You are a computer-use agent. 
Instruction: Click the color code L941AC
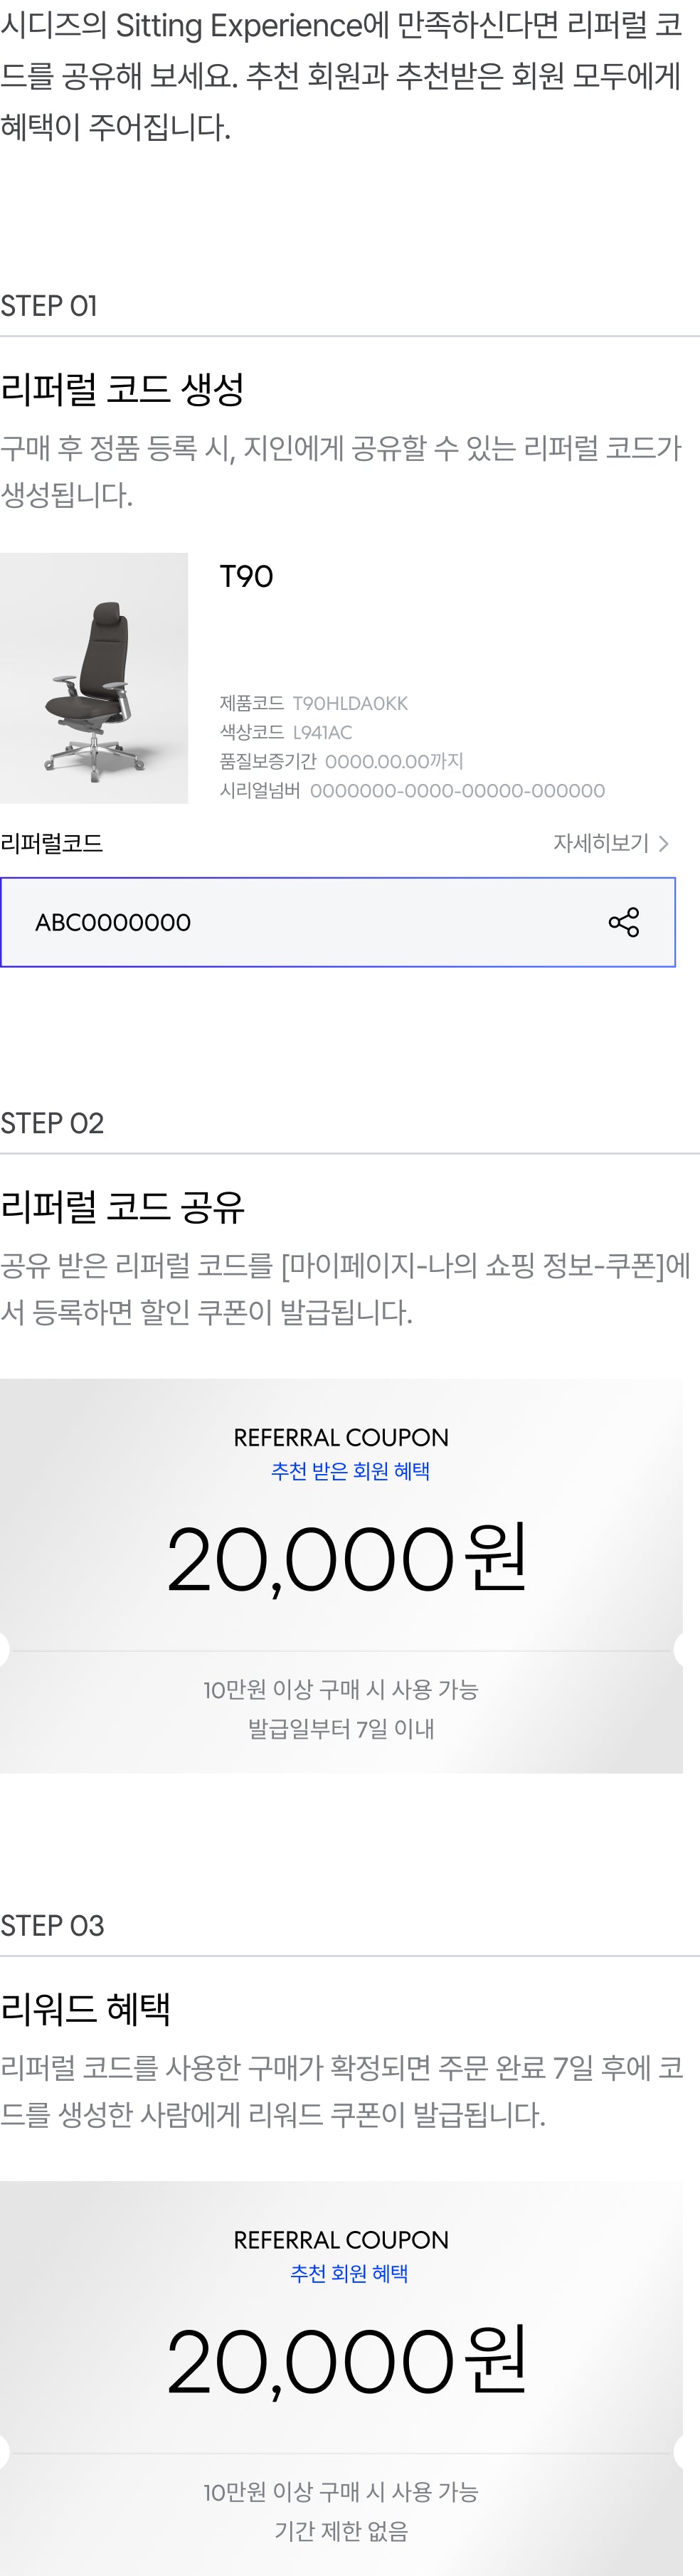[x=322, y=732]
